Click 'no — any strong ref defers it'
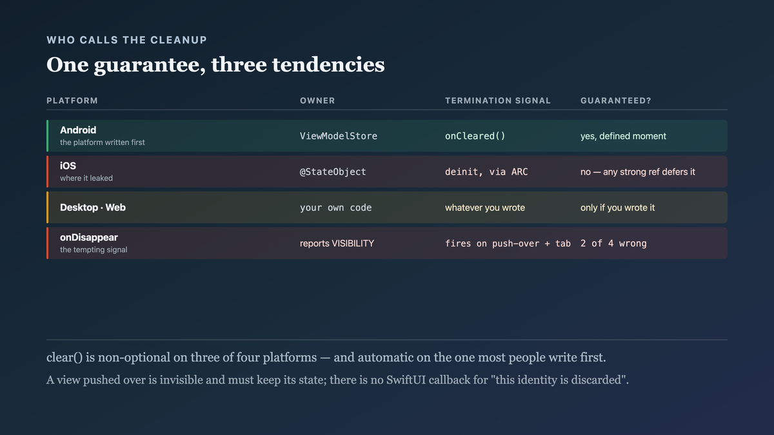 (638, 172)
